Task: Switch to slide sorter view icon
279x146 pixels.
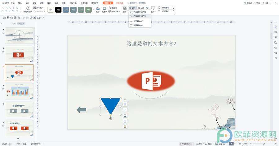Action: [x=220, y=144]
